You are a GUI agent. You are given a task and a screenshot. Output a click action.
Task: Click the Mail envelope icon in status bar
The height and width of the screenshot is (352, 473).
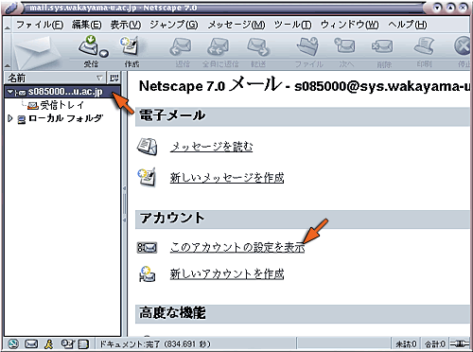(x=31, y=343)
